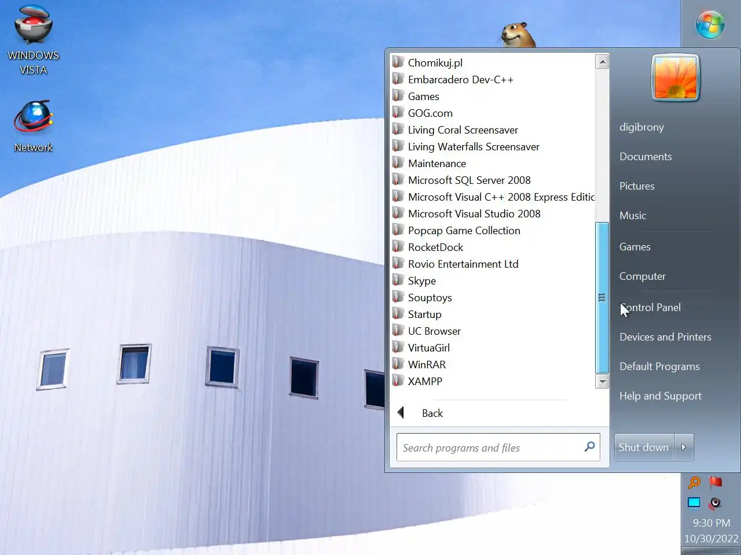Click the 9:30 PM clock in tray
The width and height of the screenshot is (741, 555).
[x=711, y=523]
